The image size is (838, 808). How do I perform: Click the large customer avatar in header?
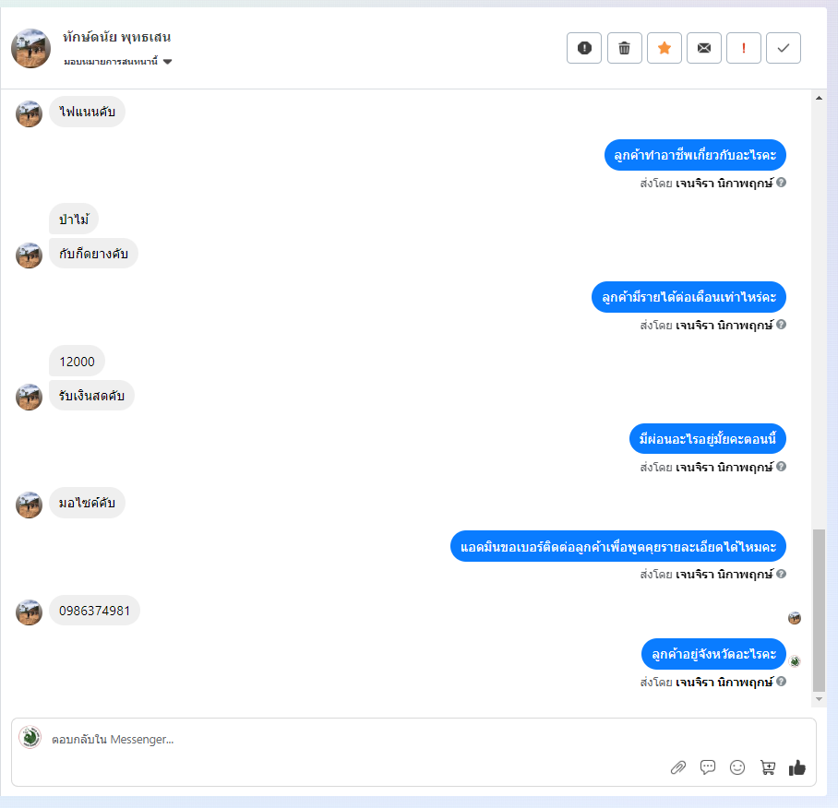31,48
